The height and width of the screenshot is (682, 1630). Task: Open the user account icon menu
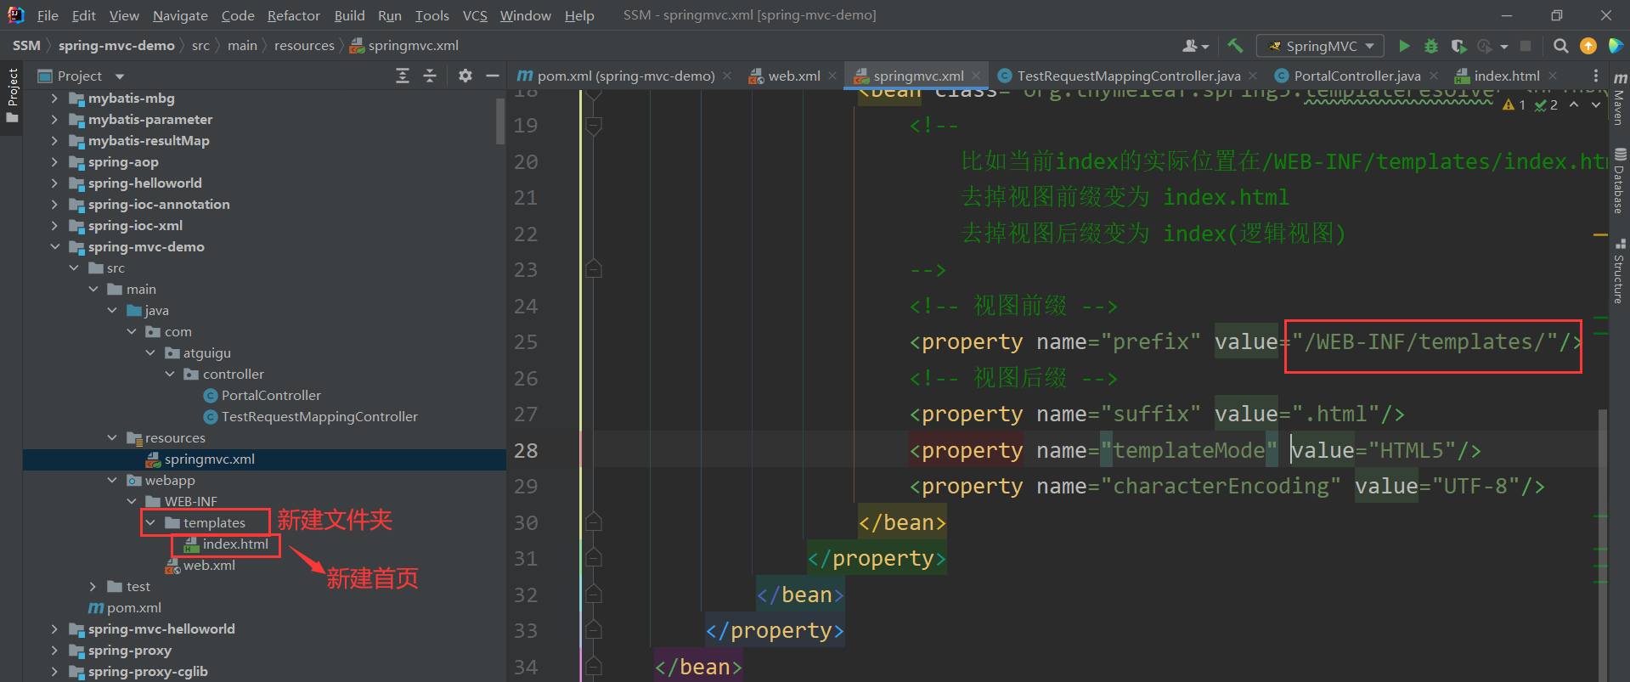tap(1194, 46)
